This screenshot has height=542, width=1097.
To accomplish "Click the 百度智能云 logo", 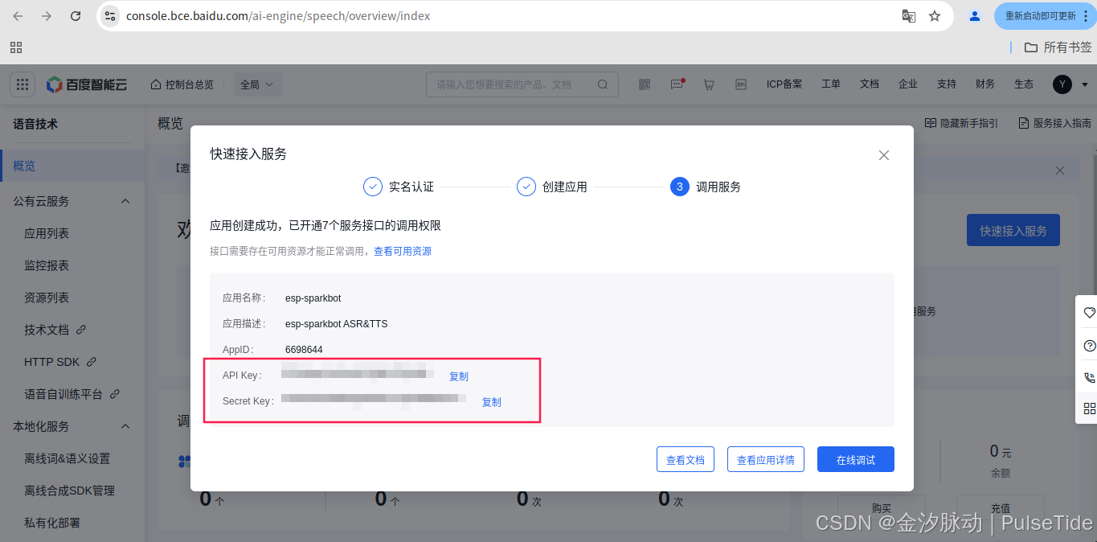I will 87,84.
